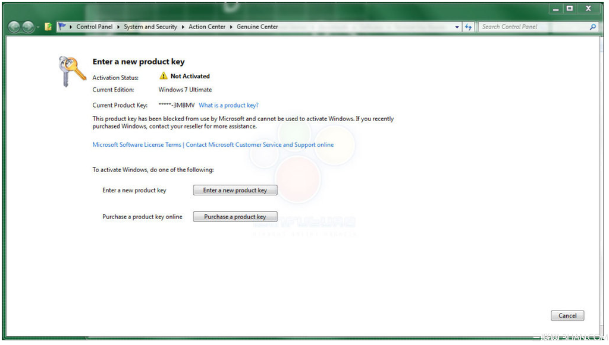Open the Microsoft Software License Terms link
The width and height of the screenshot is (609, 345).
[136, 144]
